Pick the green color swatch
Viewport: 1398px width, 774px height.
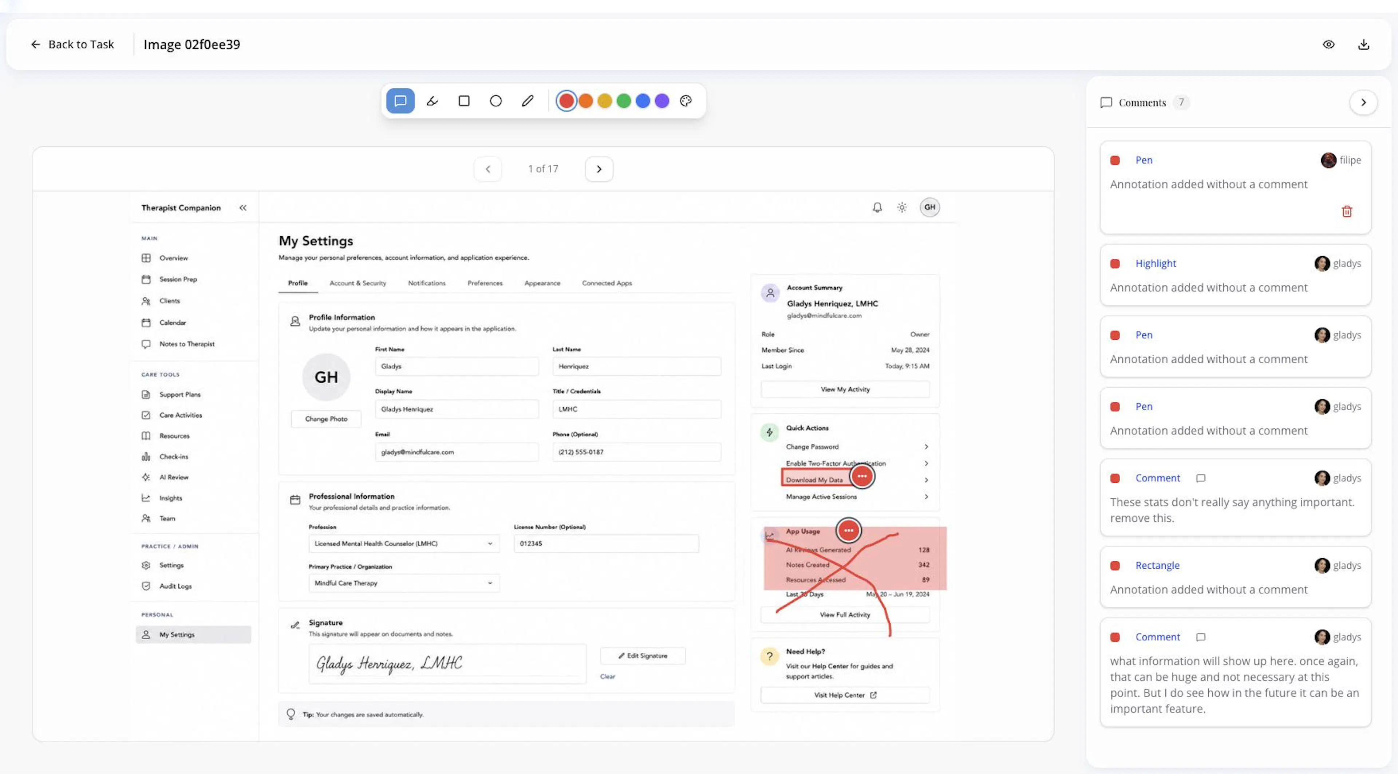click(624, 101)
